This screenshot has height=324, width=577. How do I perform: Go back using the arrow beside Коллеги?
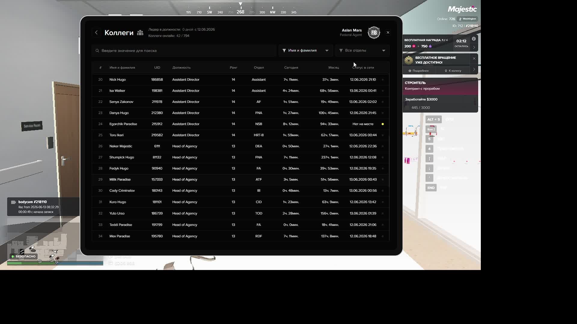(96, 32)
